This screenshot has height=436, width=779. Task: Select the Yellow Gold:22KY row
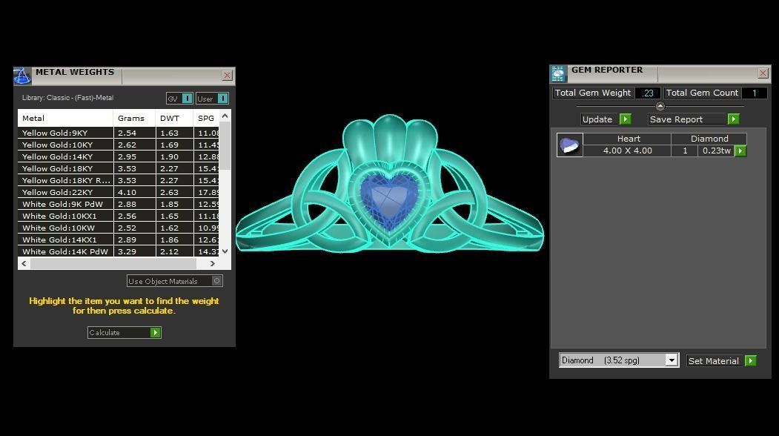[119, 192]
